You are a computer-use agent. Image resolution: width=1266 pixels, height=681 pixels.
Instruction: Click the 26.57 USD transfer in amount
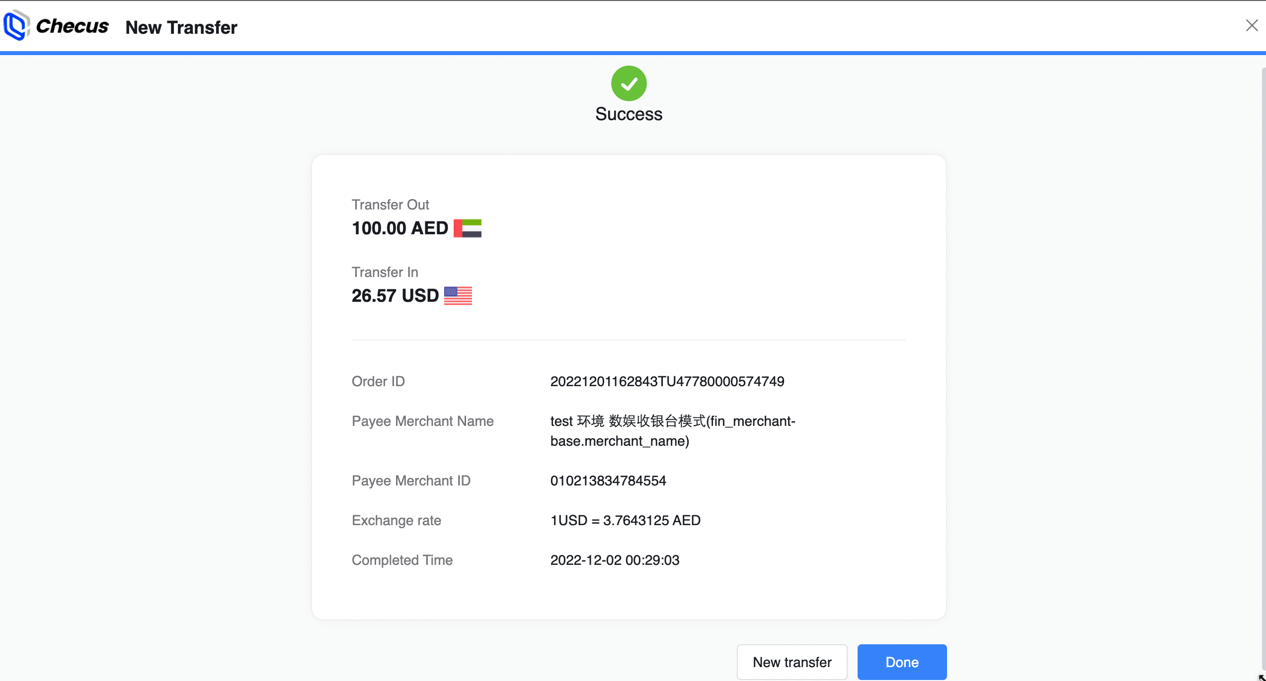coord(395,296)
